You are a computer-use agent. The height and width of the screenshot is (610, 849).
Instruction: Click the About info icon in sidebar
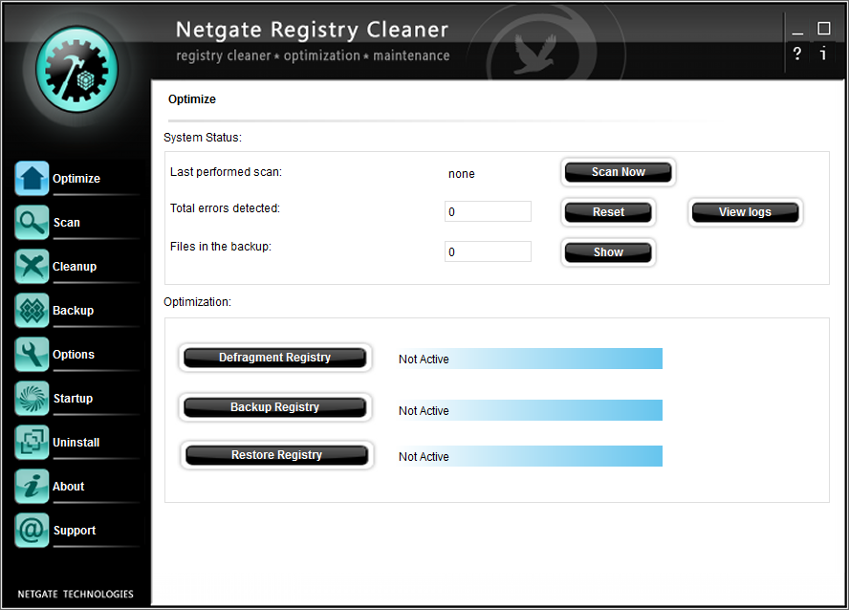(32, 486)
